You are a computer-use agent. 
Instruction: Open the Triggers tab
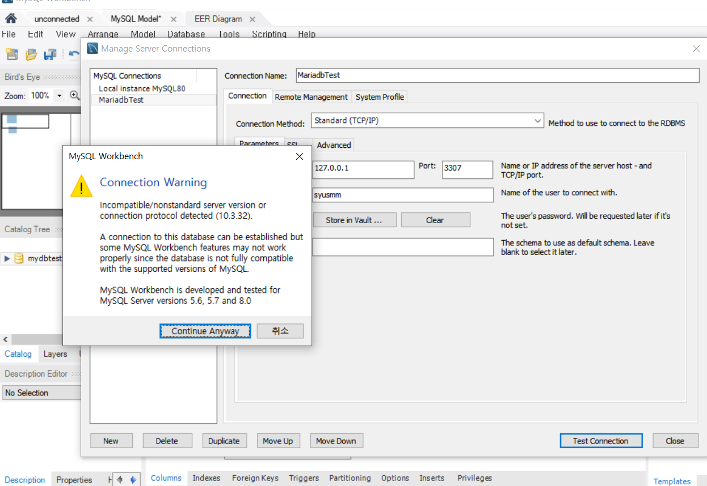point(304,478)
